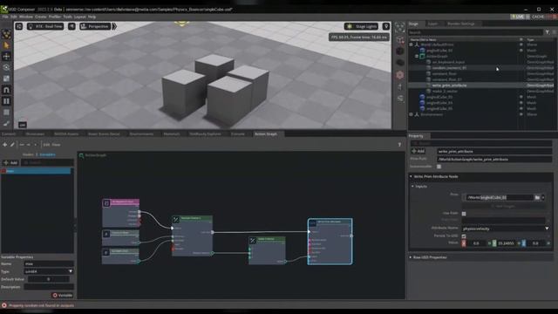
Task: Toggle visibility eye of Environment prim
Action: pyautogui.click(x=521, y=114)
